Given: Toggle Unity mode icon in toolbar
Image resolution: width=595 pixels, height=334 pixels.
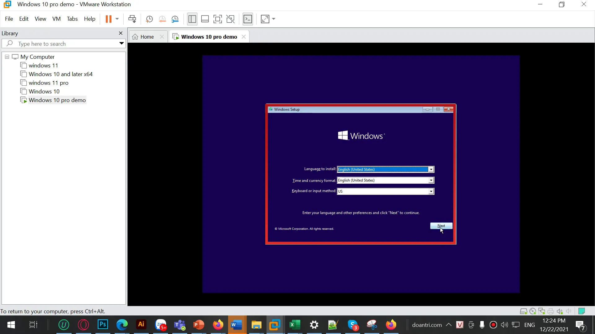Looking at the screenshot, I should click(x=231, y=19).
